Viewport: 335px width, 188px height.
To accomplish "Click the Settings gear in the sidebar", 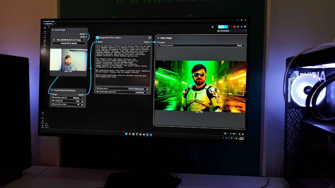I will (43, 126).
